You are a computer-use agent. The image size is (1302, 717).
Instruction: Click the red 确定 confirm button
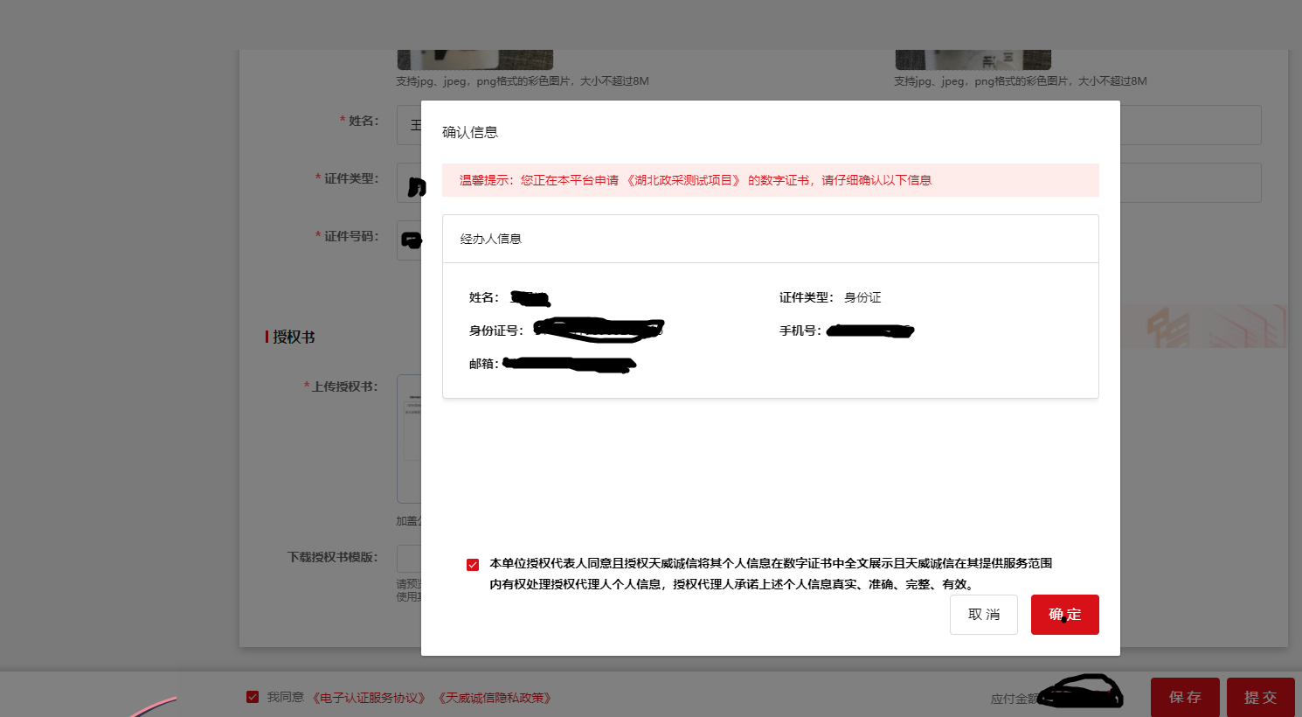click(1064, 615)
